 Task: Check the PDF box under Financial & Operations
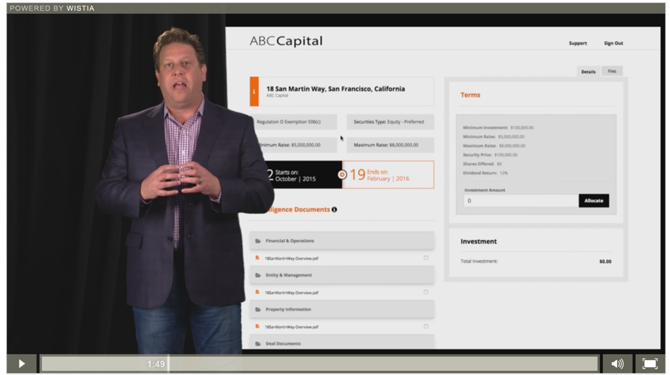coord(426,258)
